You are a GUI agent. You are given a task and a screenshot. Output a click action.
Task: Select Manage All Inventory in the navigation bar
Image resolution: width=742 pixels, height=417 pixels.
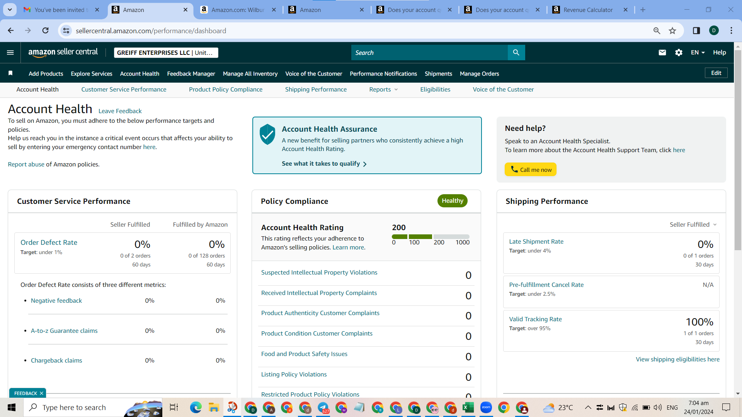(x=250, y=74)
